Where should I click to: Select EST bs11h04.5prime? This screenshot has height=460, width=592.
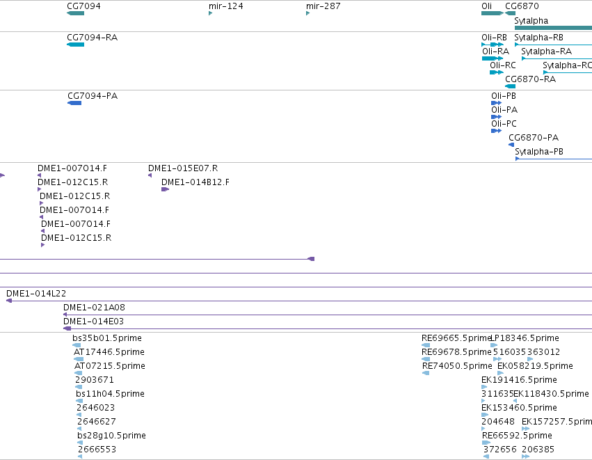pos(79,401)
